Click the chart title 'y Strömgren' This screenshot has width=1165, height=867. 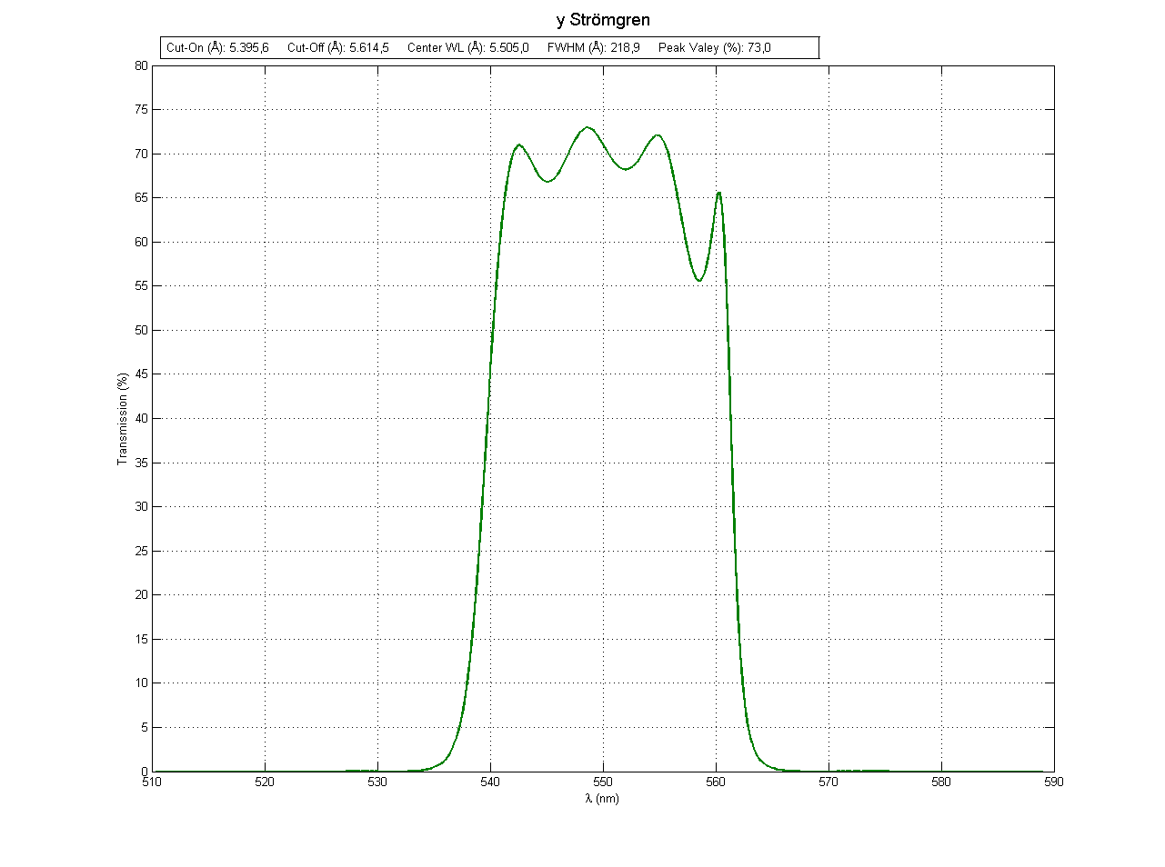pos(603,20)
